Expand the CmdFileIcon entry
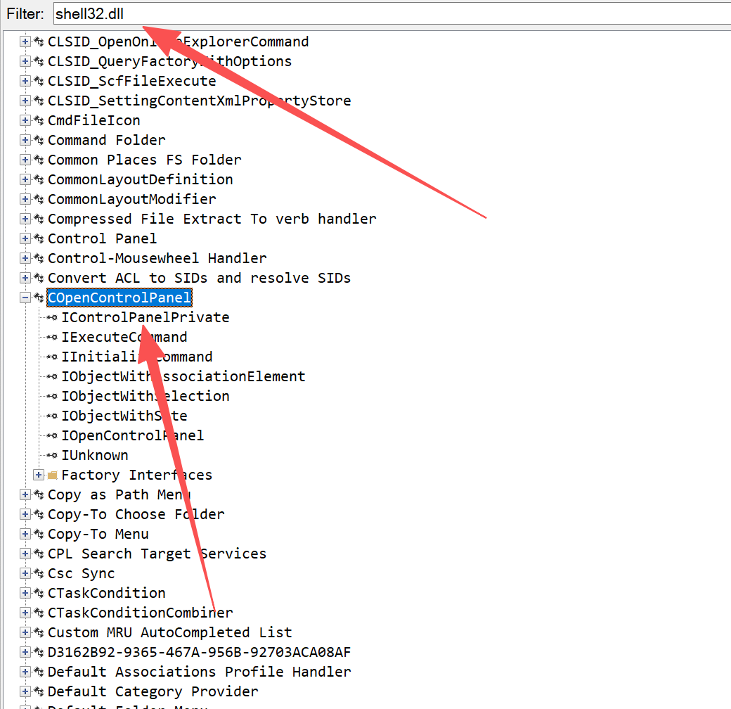This screenshot has height=709, width=731. click(x=25, y=120)
